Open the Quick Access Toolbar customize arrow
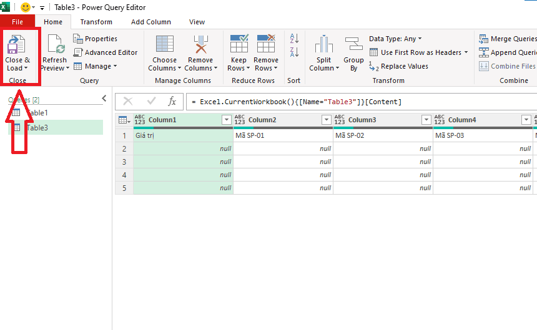Image resolution: width=537 pixels, height=330 pixels. tap(42, 7)
